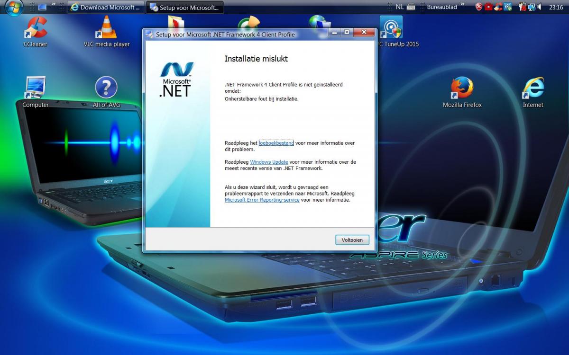
Task: Click the CCleaner tray icon
Action: pyautogui.click(x=498, y=7)
